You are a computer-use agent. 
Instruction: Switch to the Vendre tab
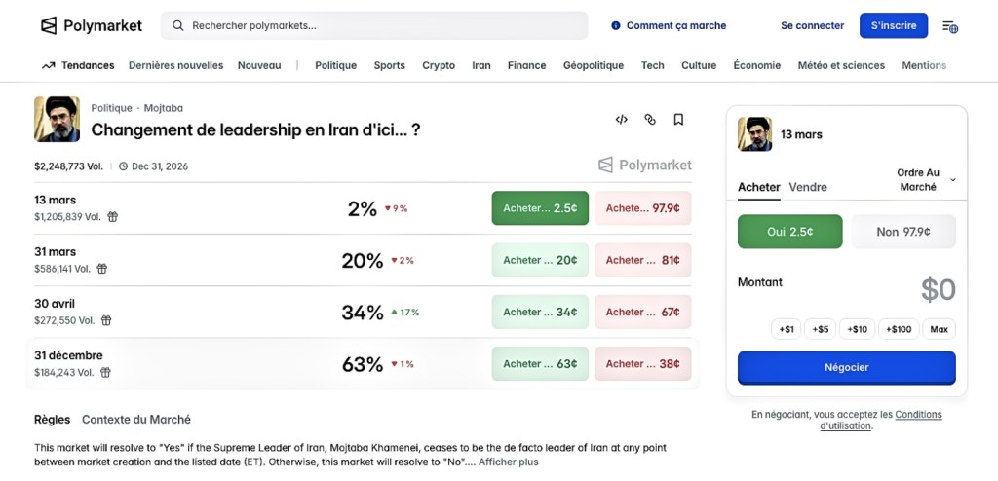pos(808,187)
